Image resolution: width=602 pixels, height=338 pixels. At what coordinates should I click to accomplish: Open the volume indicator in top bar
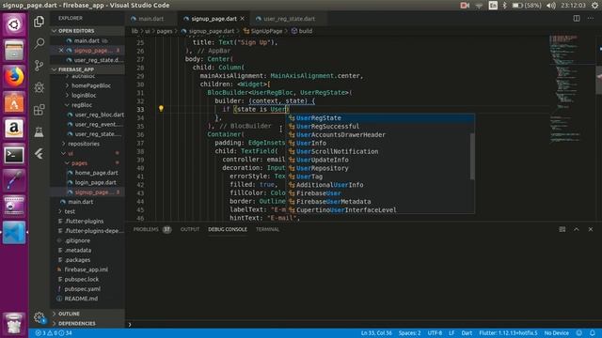(551, 6)
